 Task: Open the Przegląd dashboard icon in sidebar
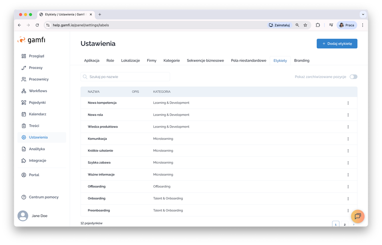point(24,56)
